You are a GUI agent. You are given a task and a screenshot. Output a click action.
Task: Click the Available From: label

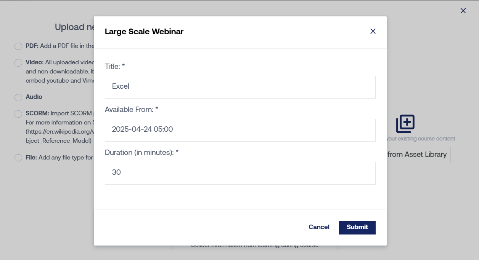pos(131,110)
